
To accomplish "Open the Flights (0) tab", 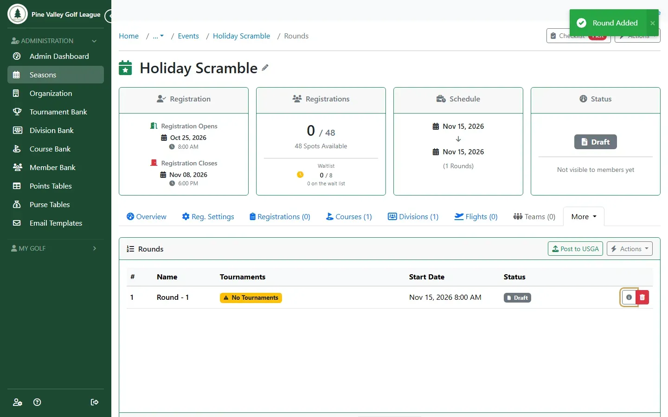I will click(476, 216).
